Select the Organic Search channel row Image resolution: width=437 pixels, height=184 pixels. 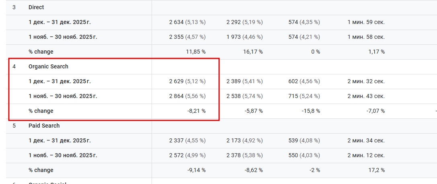48,67
